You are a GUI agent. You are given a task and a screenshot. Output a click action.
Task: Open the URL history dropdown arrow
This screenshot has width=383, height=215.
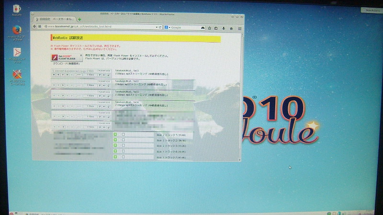coord(156,27)
